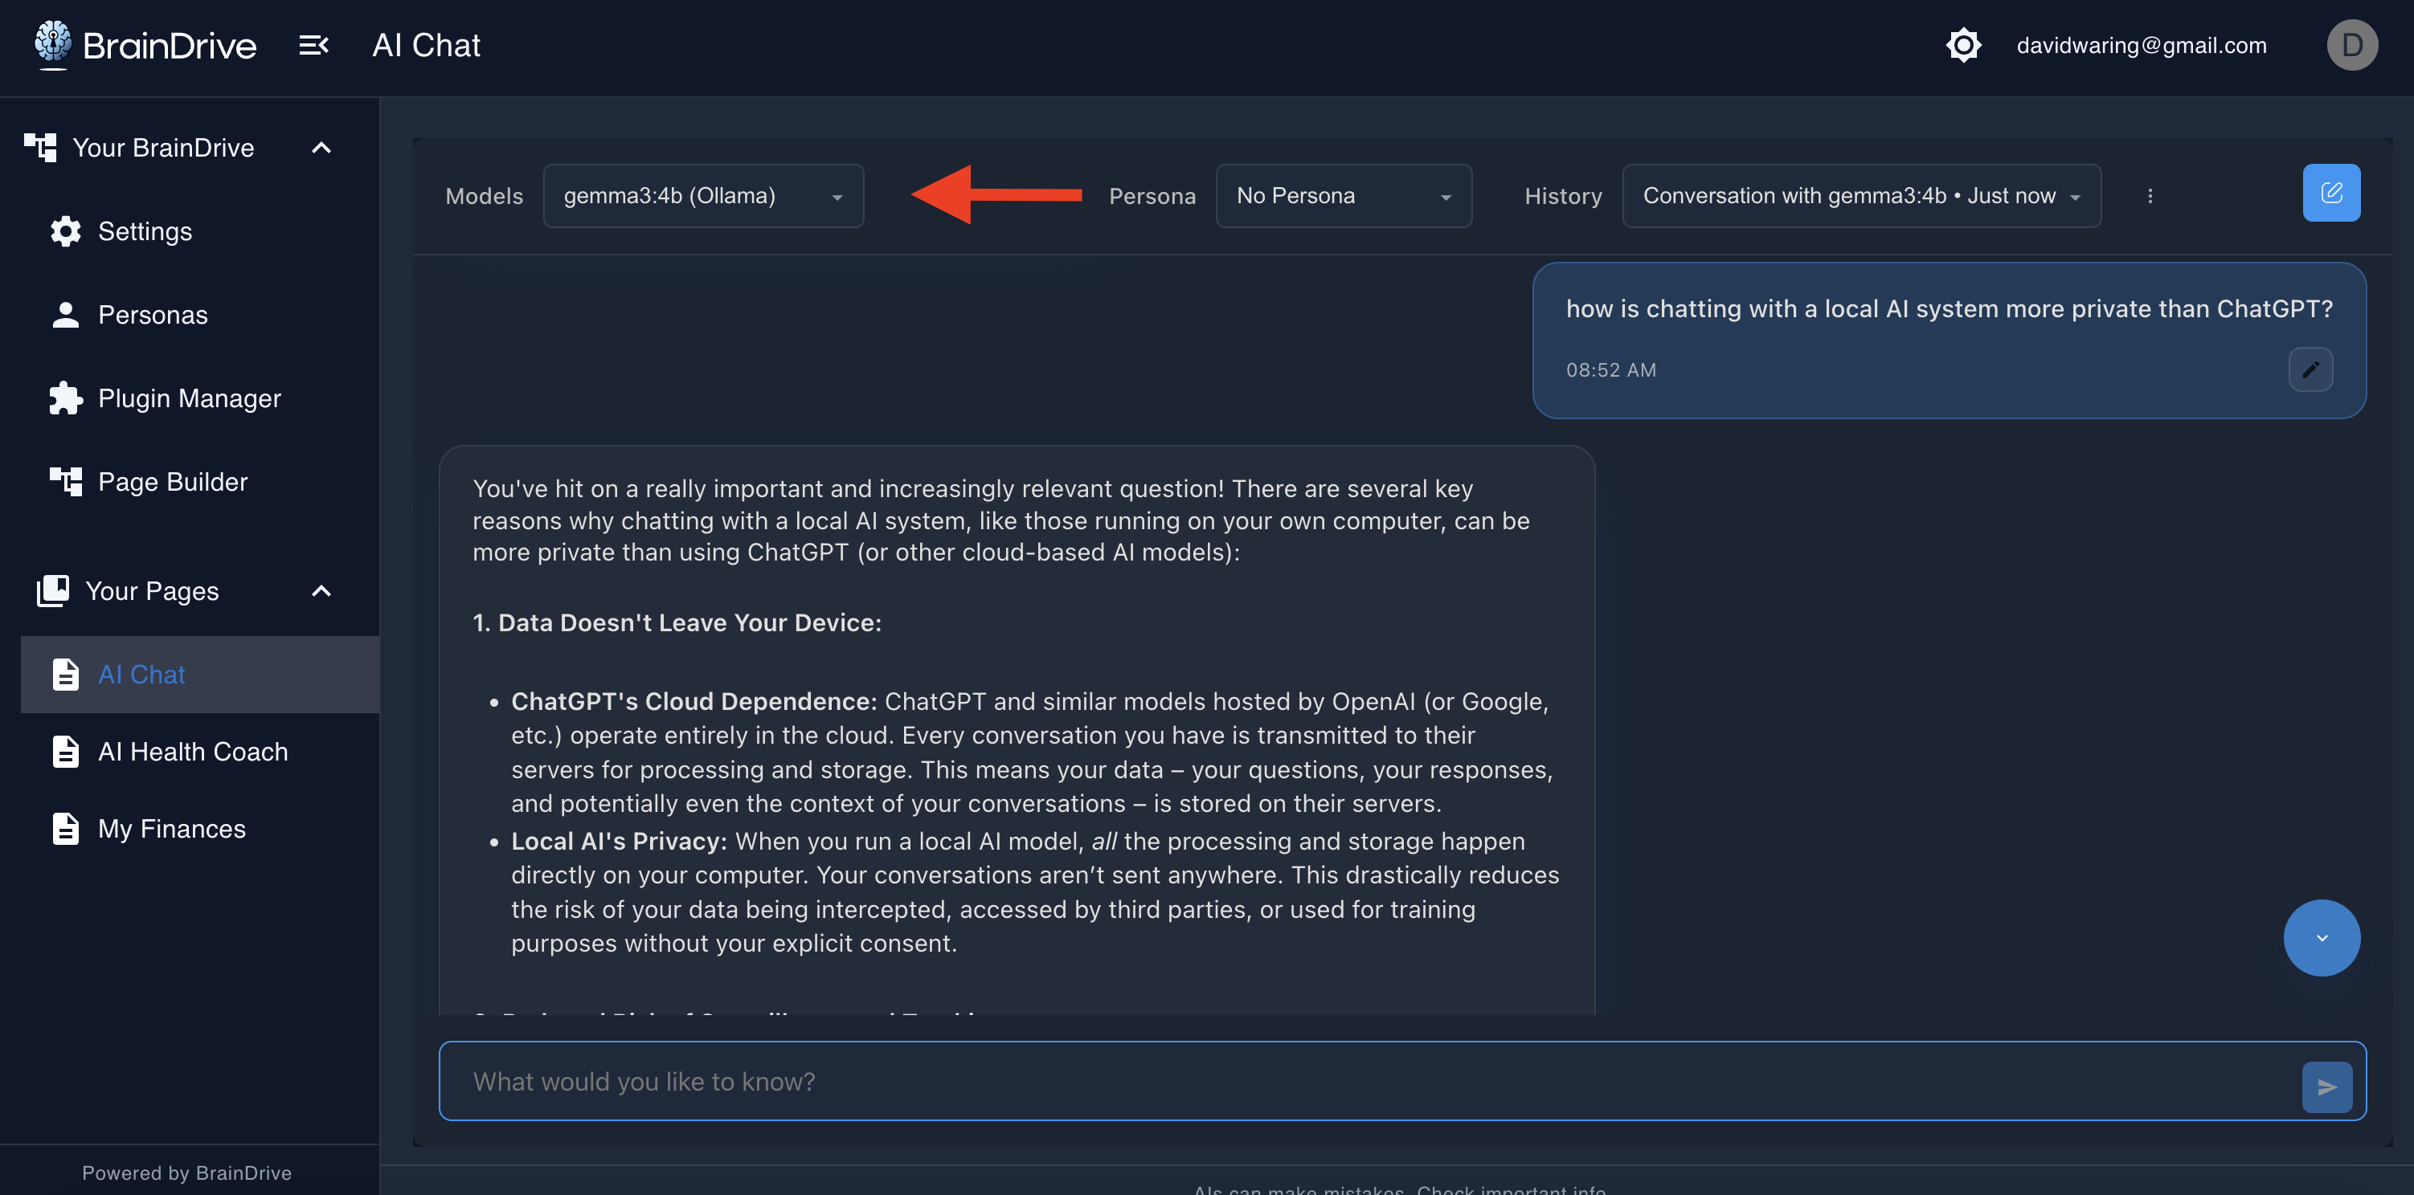Click the chat message input field
This screenshot has width=2414, height=1195.
(x=1369, y=1082)
